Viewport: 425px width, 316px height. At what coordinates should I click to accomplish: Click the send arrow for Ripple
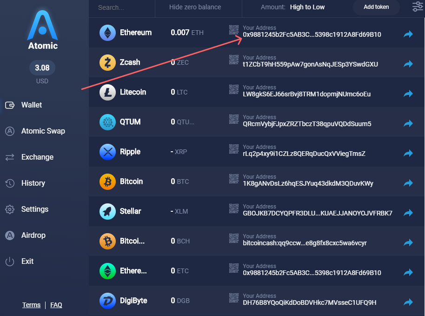click(408, 154)
